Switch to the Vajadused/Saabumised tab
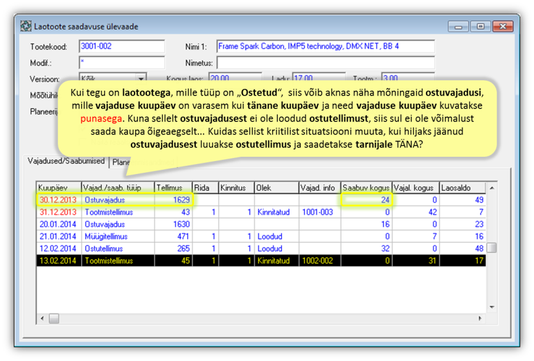 [66, 161]
